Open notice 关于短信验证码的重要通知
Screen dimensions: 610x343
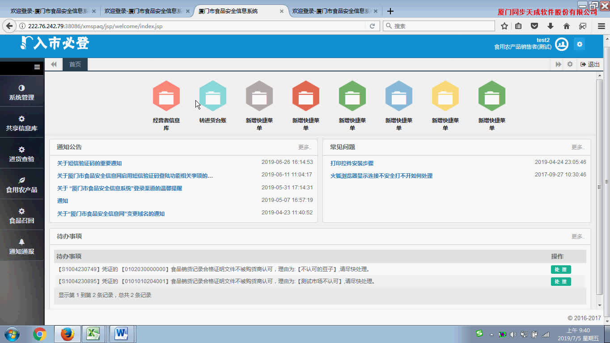pyautogui.click(x=89, y=163)
